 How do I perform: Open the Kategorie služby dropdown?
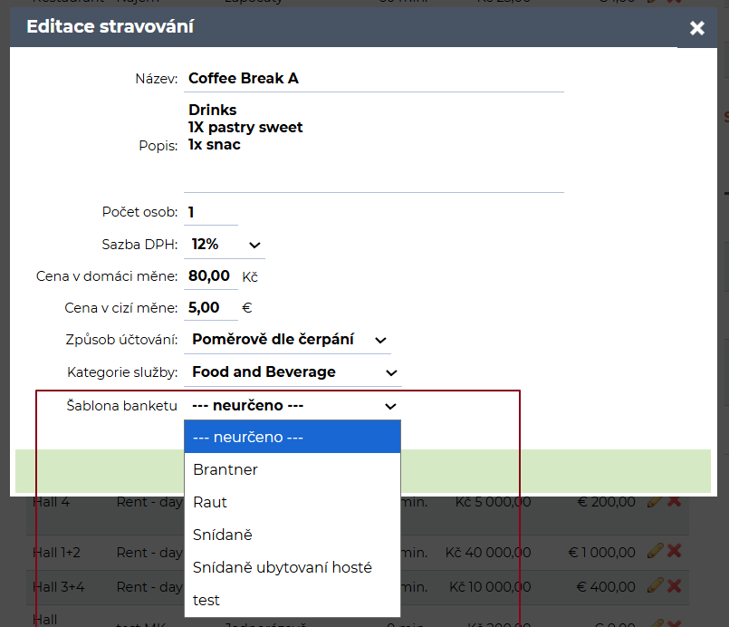click(293, 372)
